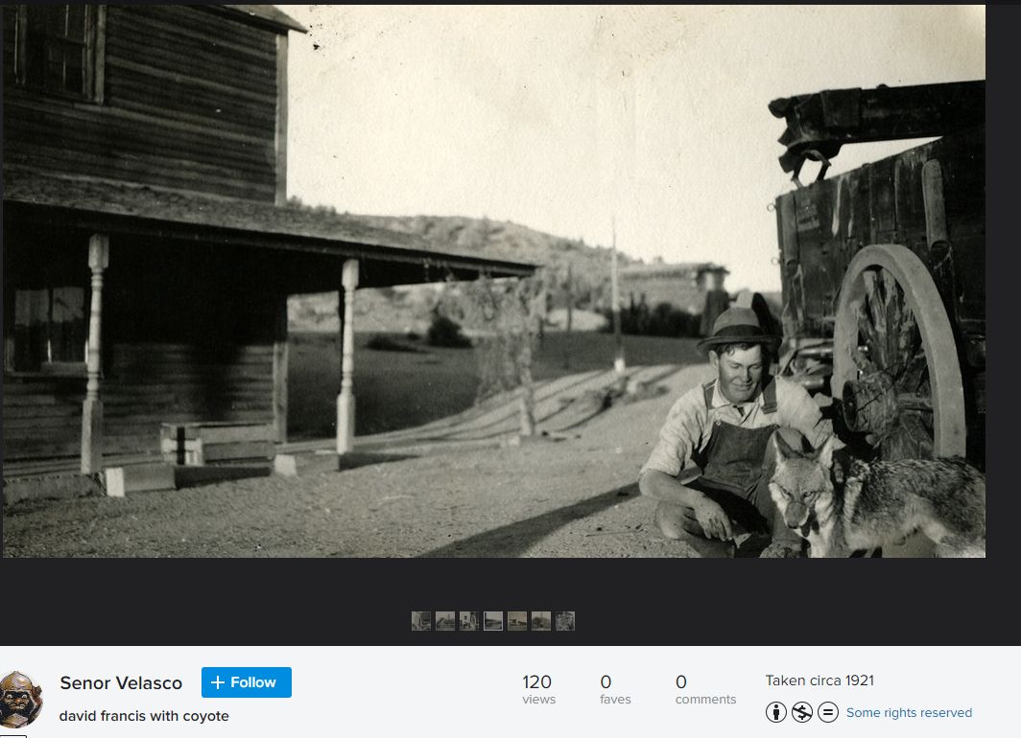The width and height of the screenshot is (1021, 738).
Task: Select the last filmstrip thumbnail
Action: point(565,621)
